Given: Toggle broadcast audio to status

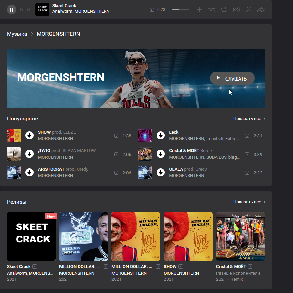Looking at the screenshot, I should [236, 10].
